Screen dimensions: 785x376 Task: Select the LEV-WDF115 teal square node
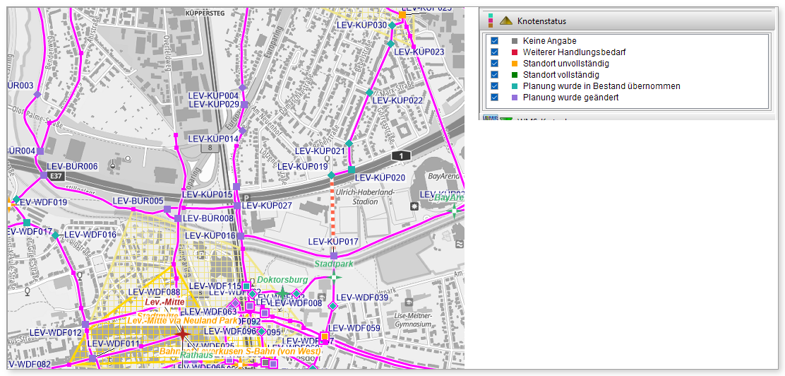(246, 286)
